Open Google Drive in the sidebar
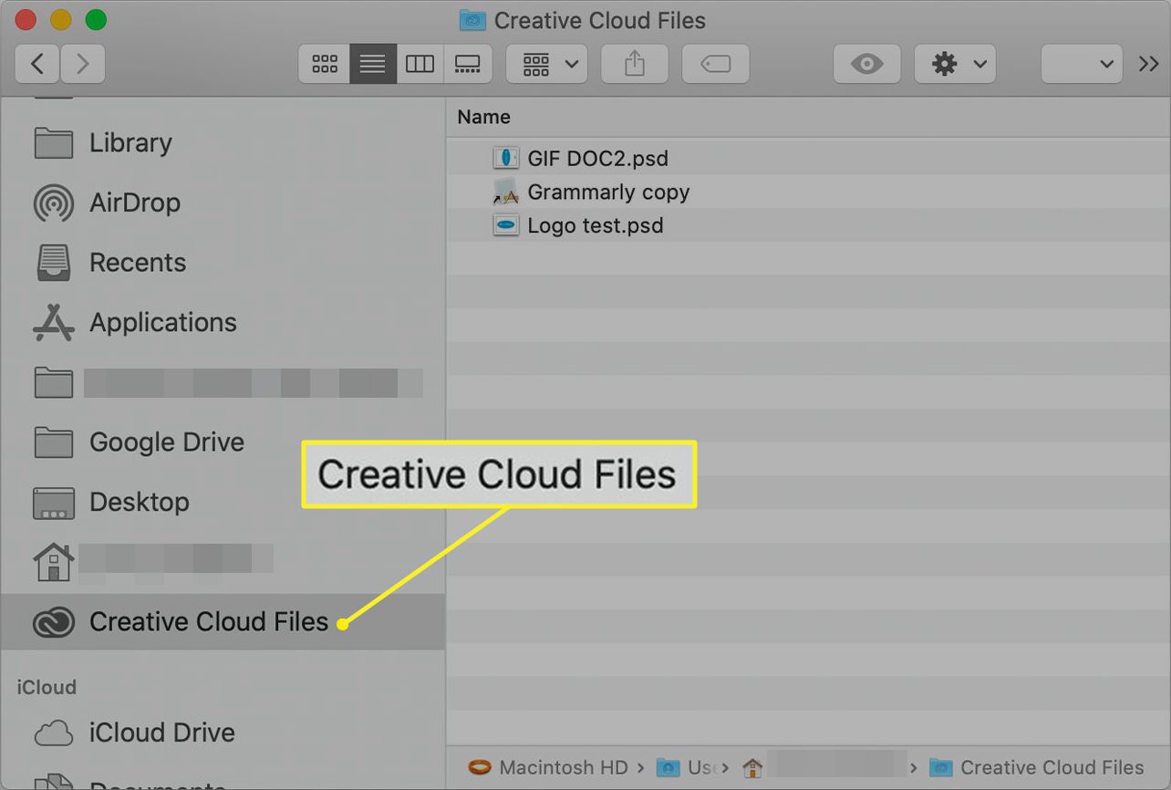Viewport: 1171px width, 790px height. click(223, 442)
